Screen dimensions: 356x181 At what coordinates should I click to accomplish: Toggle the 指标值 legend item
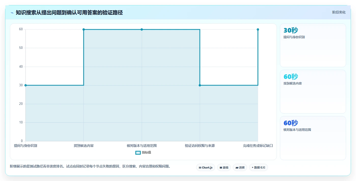coord(143,152)
